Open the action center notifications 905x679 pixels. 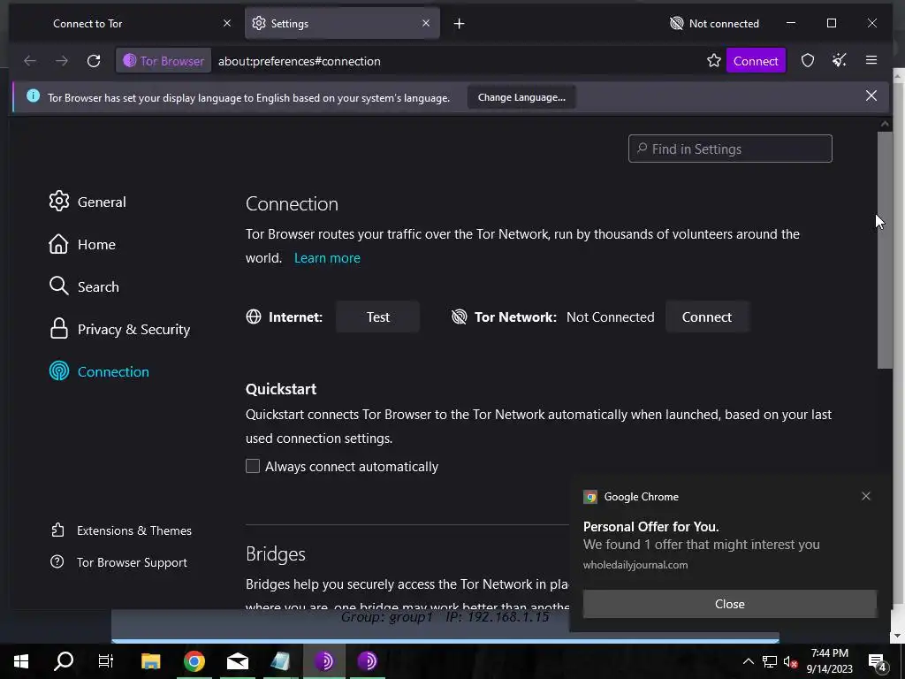pos(878,661)
